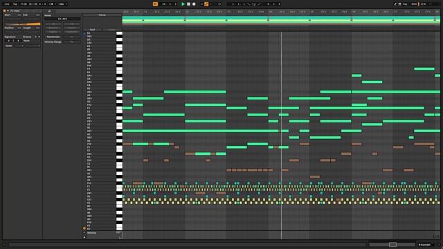Click the A#3 note row label
Viewport: 443px width, 249px height.
pos(89,92)
